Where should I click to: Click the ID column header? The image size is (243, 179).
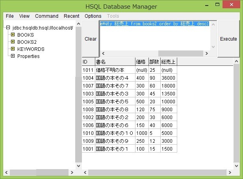pyautogui.click(x=88, y=62)
